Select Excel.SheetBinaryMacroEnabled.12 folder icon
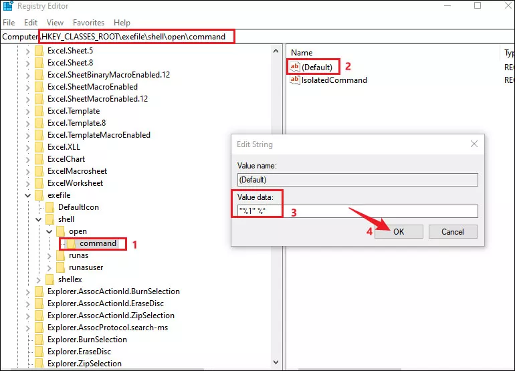 point(39,75)
